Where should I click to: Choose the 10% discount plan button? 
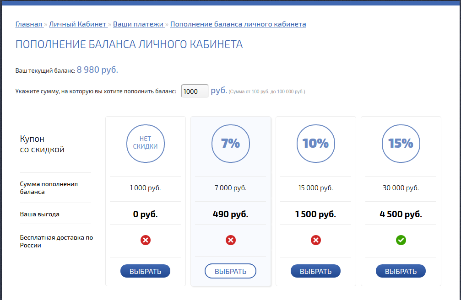coord(315,271)
